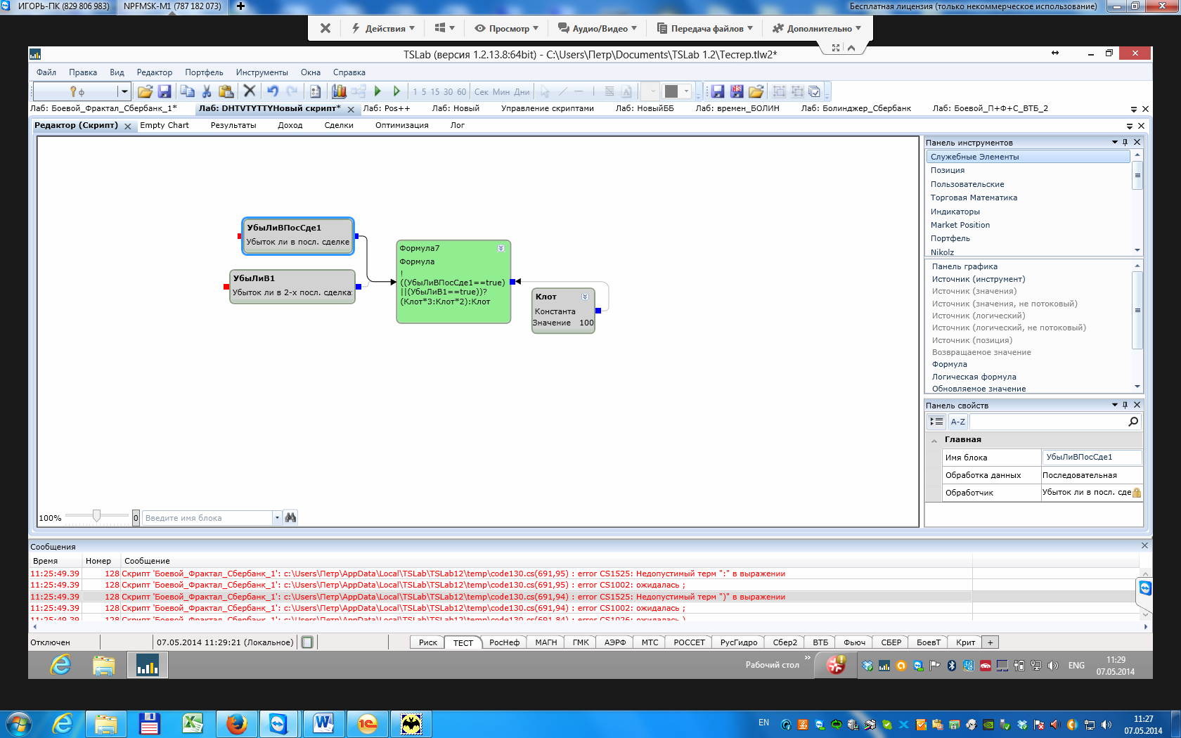Click the Save icon in the toolbar

(164, 91)
